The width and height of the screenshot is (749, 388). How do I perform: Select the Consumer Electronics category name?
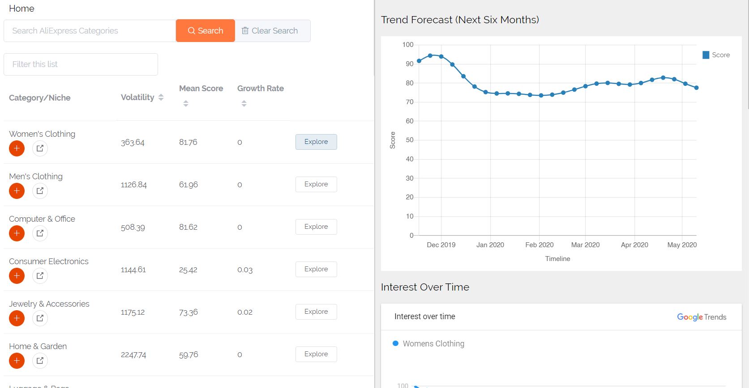coord(49,261)
